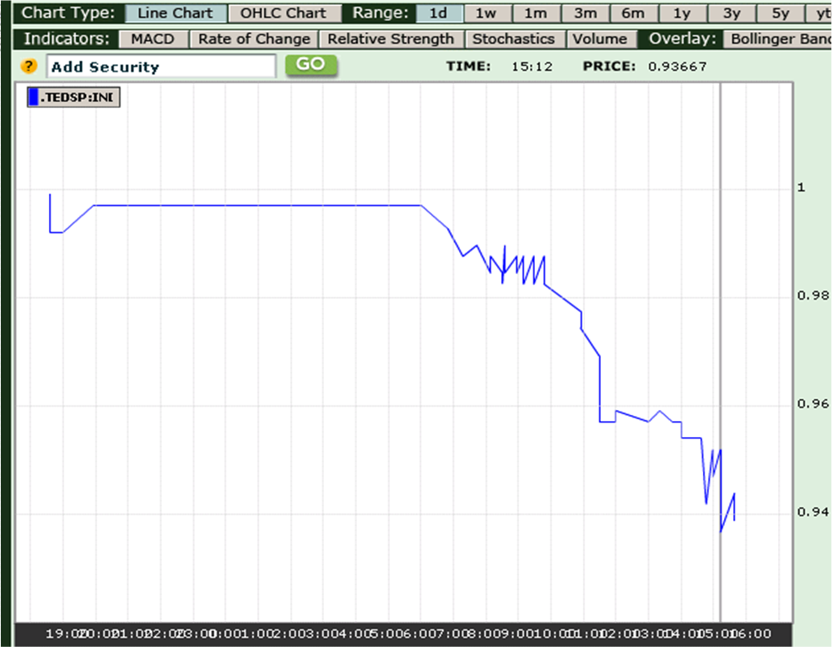This screenshot has height=647, width=832.
Task: Select the Line Chart type
Action: 176,13
